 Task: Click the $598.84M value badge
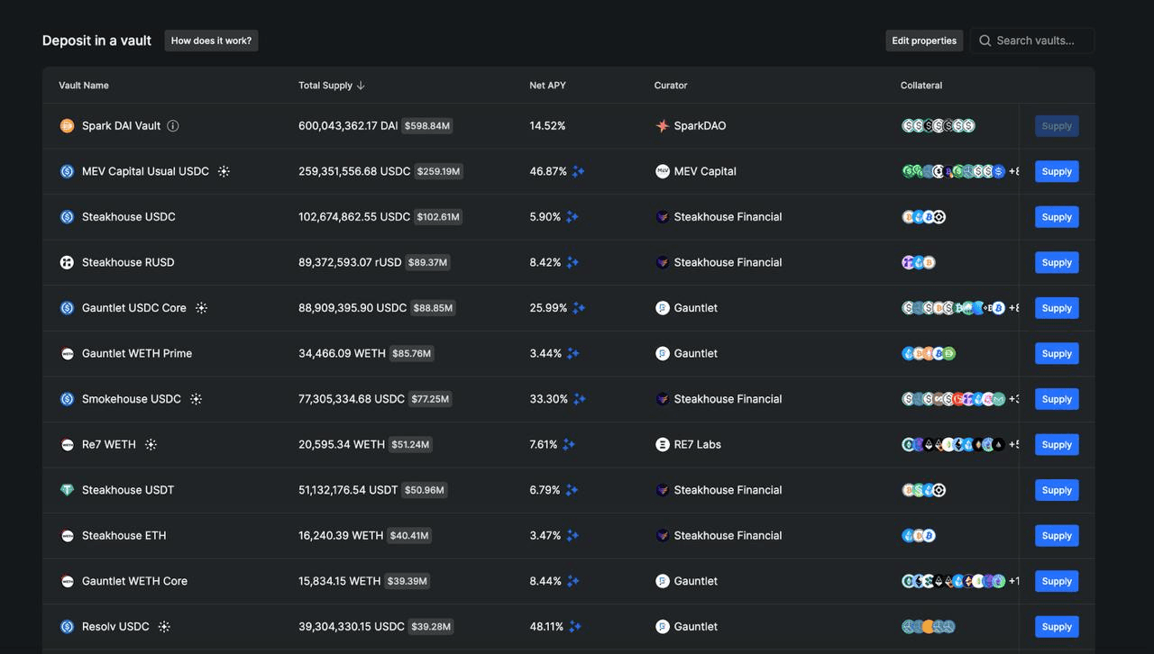click(427, 126)
